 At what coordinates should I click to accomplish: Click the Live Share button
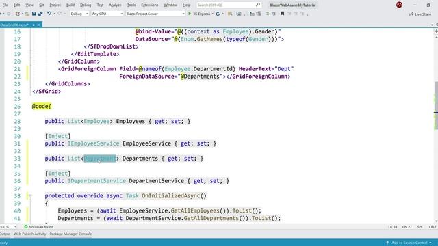(x=420, y=14)
